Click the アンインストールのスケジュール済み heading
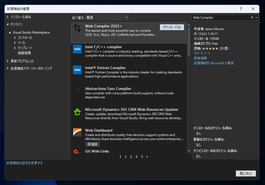The width and height of the screenshot is (265, 185). [216, 151]
